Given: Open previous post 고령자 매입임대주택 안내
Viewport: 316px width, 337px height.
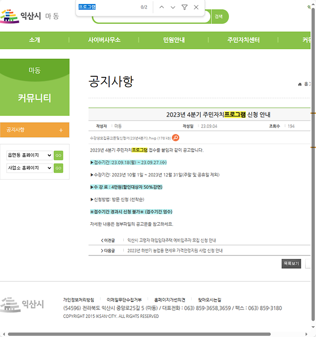Looking at the screenshot, I should click(172, 240).
